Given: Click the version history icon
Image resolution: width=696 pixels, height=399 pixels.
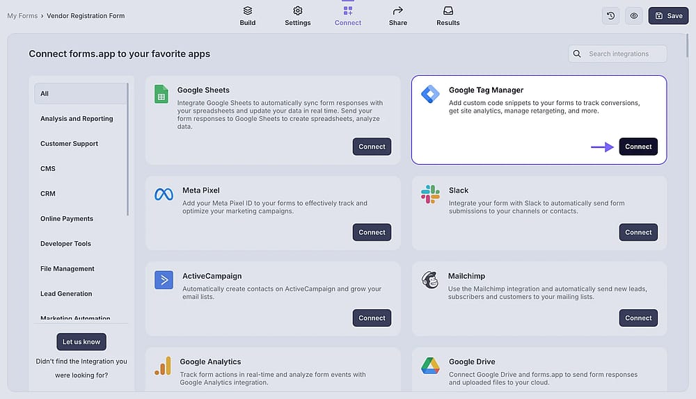Looking at the screenshot, I should click(x=611, y=15).
